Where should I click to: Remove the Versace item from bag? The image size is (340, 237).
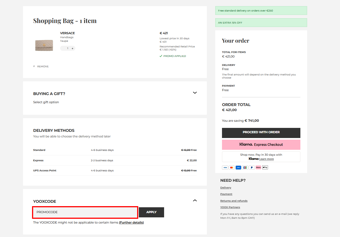pyautogui.click(x=41, y=66)
